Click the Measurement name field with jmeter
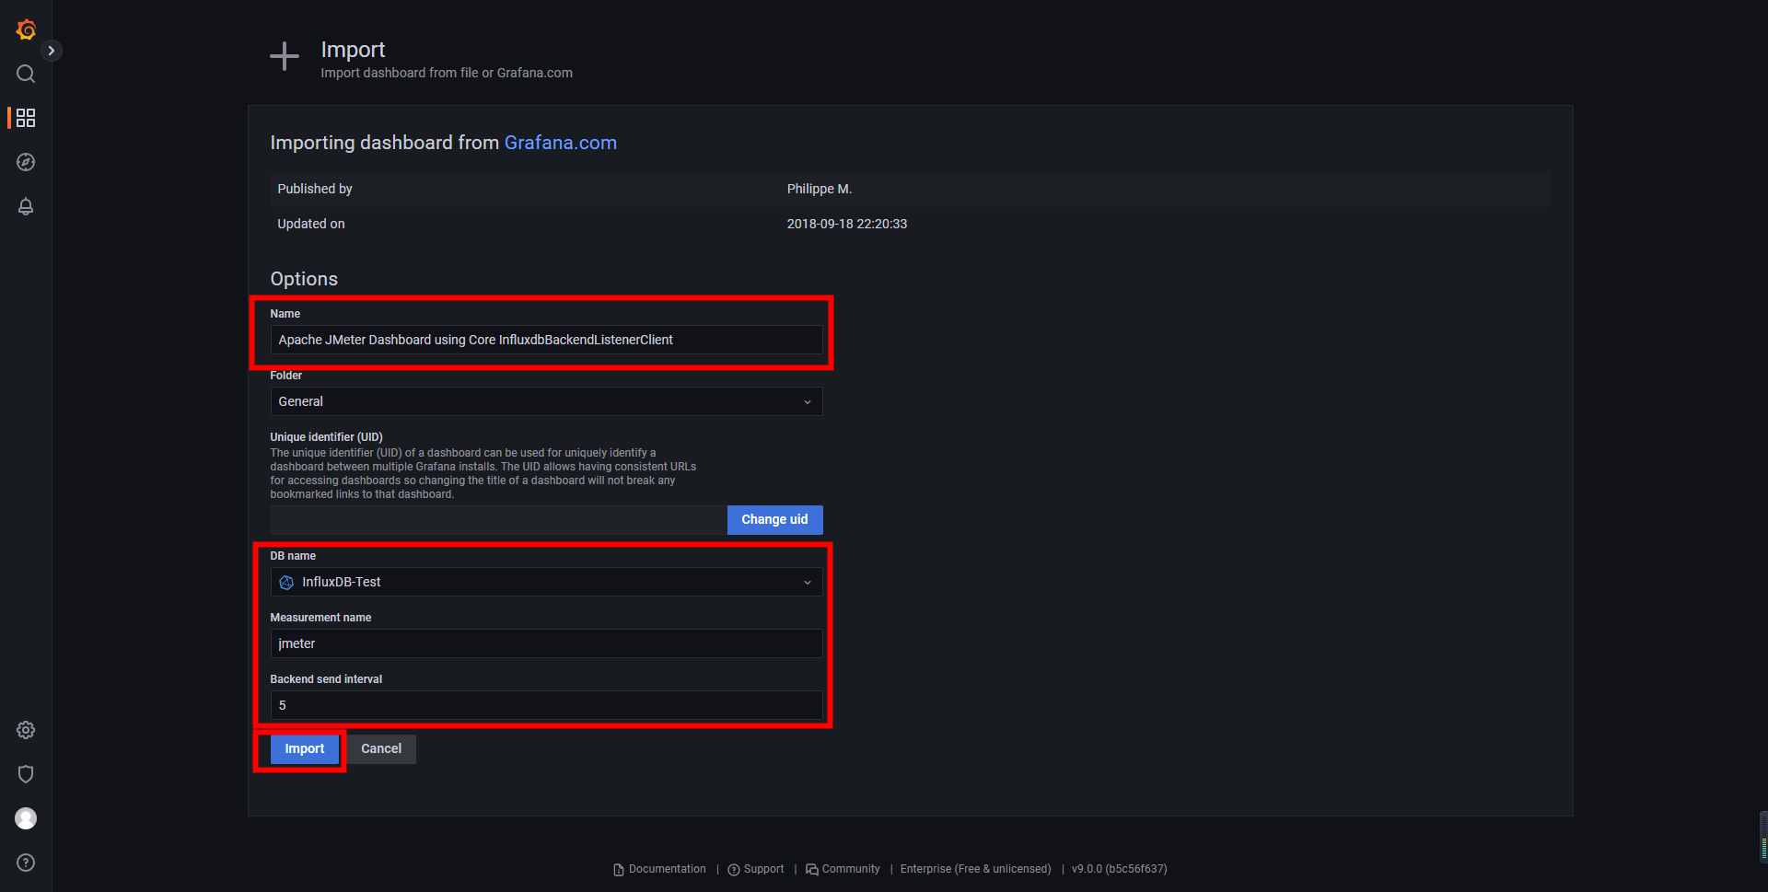 546,643
